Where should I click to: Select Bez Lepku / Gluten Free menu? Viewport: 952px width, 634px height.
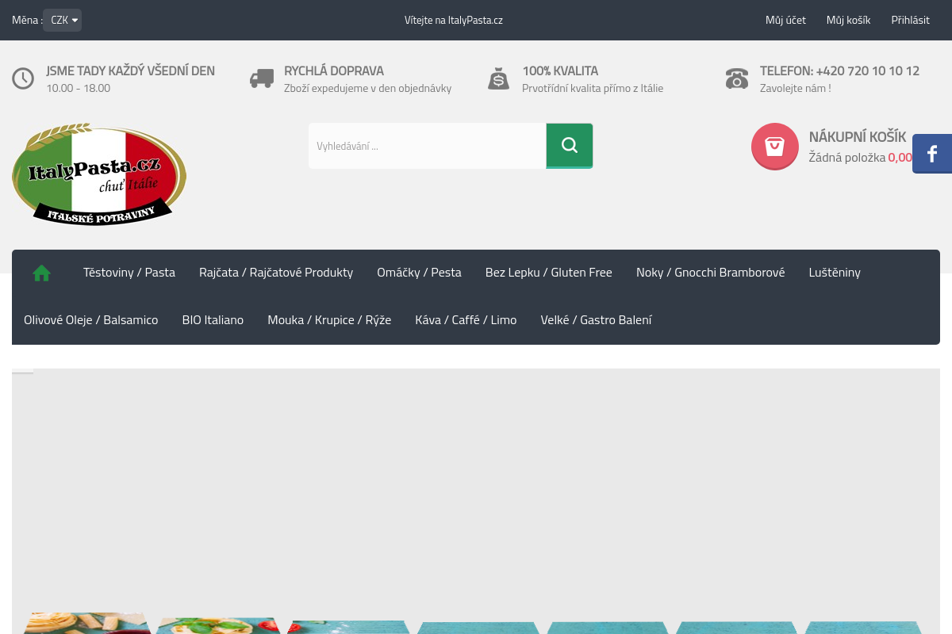pos(548,273)
